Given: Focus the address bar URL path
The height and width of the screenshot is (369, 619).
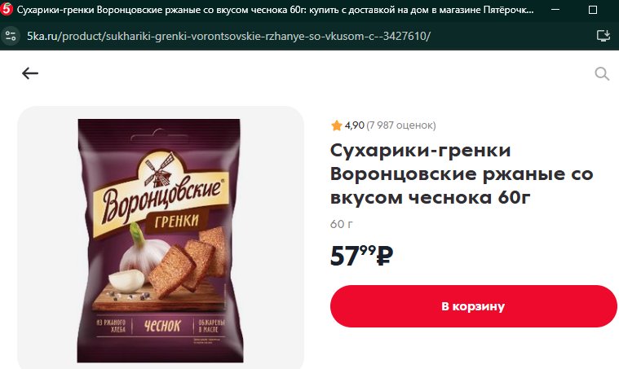Looking at the screenshot, I should 246,37.
